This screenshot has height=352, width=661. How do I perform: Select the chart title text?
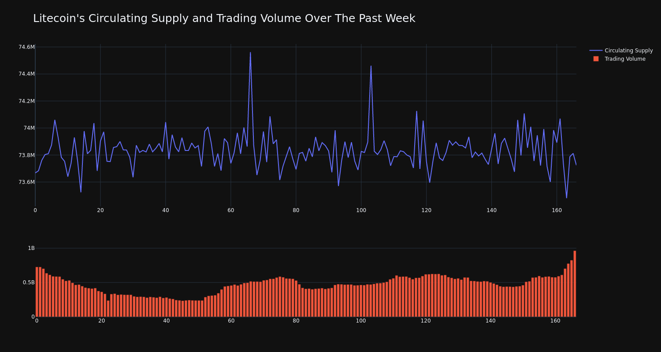tap(224, 18)
